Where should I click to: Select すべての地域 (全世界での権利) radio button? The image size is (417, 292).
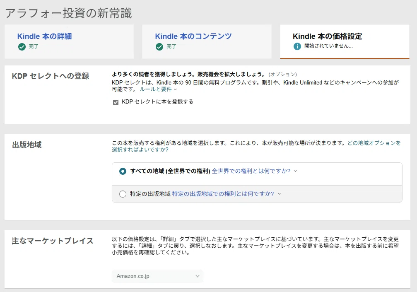click(x=123, y=171)
